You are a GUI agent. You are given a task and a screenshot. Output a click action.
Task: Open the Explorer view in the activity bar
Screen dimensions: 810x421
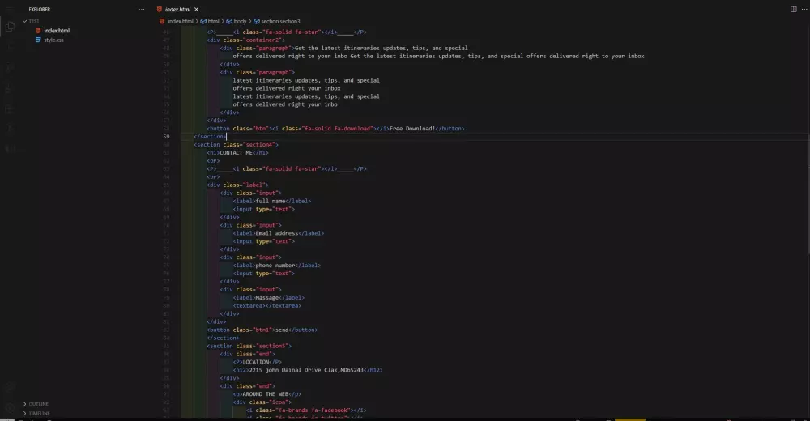[x=10, y=27]
